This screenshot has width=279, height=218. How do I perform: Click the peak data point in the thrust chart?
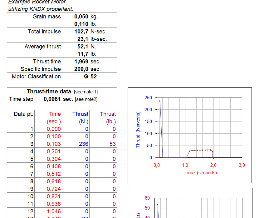click(x=160, y=101)
